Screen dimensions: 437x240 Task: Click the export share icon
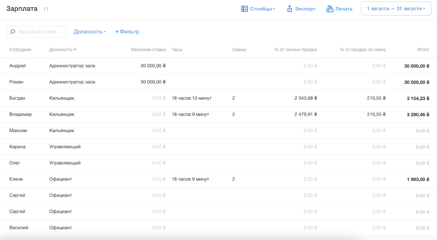[290, 9]
